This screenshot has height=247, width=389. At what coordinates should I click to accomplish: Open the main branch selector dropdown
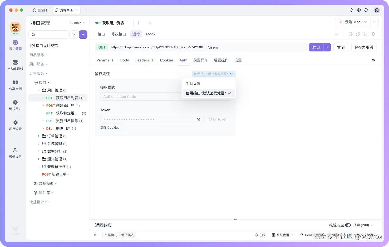77,23
